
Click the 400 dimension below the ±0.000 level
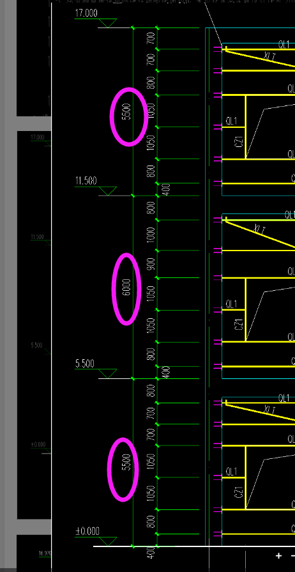(151, 552)
